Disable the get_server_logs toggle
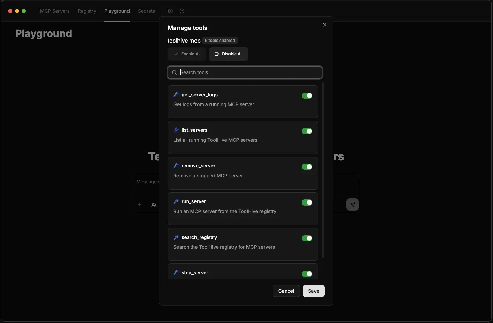The image size is (493, 323). tap(307, 96)
